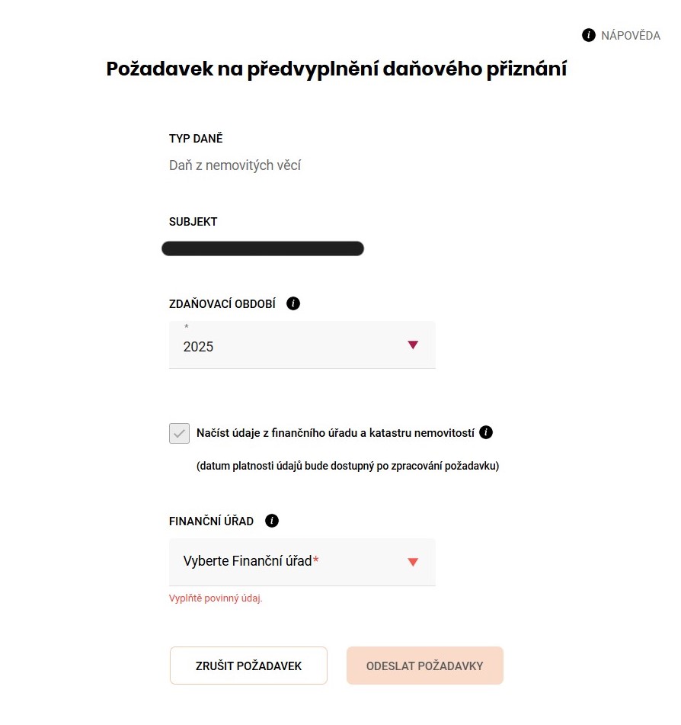Click the Načíst údaje z finančního úřadu label
Screen dimensions: 681x725
[335, 433]
